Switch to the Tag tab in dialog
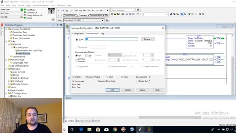Image resolution: width=236 pixels, height=133 pixels. click(x=103, y=34)
